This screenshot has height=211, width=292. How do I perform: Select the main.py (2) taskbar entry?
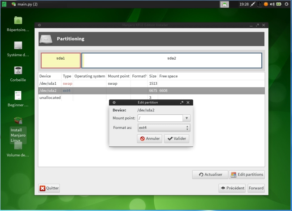click(24, 4)
